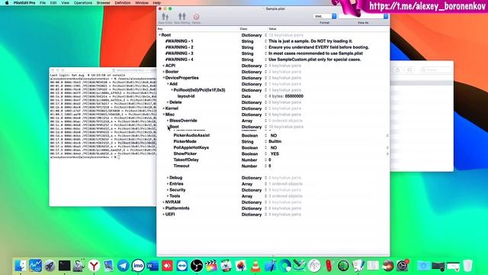Expand the Debug dictionary row

[x=168, y=178]
